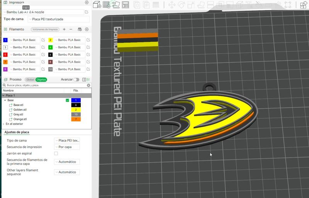Switch process mode to Global
This screenshot has height=198, width=309.
click(30, 80)
